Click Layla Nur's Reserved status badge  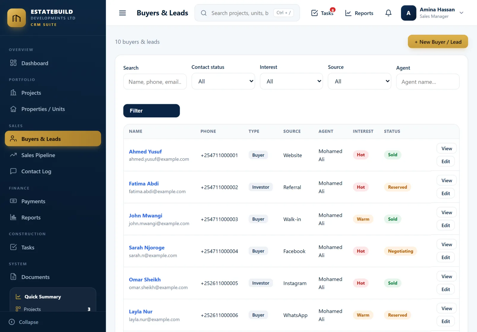[x=397, y=315]
